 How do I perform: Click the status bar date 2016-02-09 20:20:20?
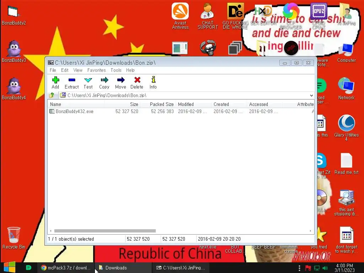[219, 239]
